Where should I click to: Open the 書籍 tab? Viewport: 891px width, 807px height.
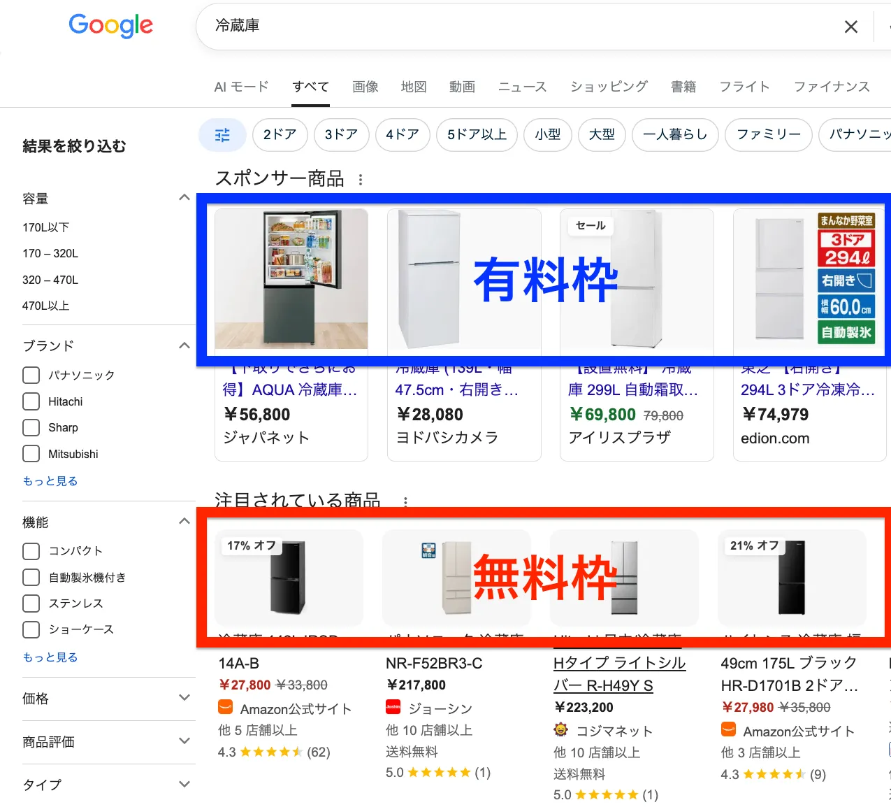pos(683,87)
